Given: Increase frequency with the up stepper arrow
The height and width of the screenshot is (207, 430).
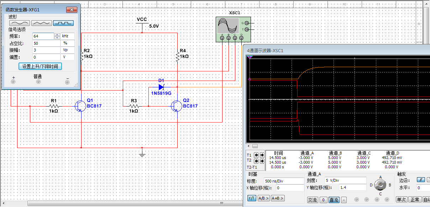Looking at the screenshot, I should [57, 35].
